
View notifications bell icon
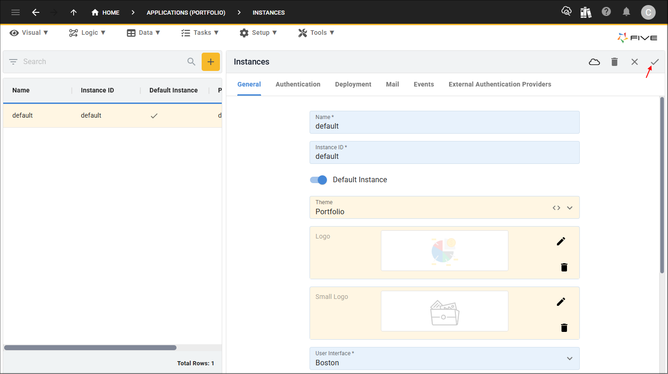626,11
